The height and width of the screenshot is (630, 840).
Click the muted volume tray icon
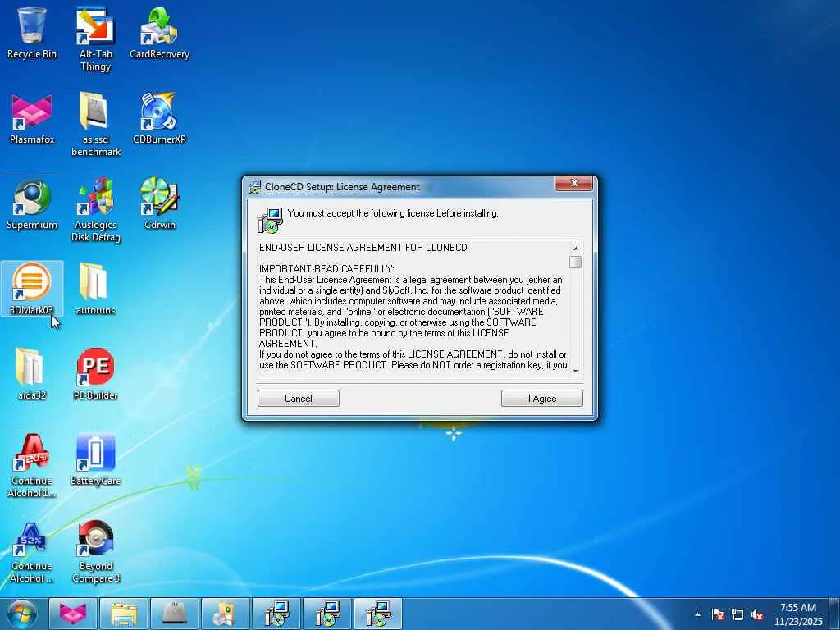pyautogui.click(x=757, y=615)
